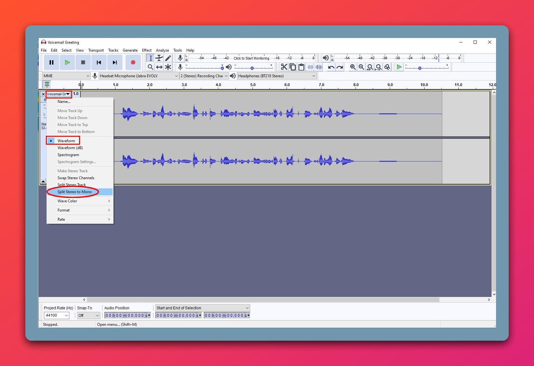Click the Paste clipboard icon

[x=301, y=67]
